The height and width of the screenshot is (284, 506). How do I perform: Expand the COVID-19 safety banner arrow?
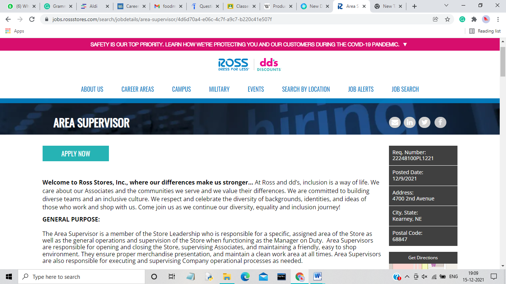pos(405,44)
